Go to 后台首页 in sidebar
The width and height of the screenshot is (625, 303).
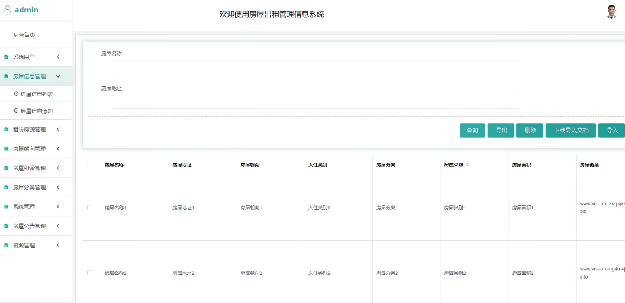click(24, 35)
